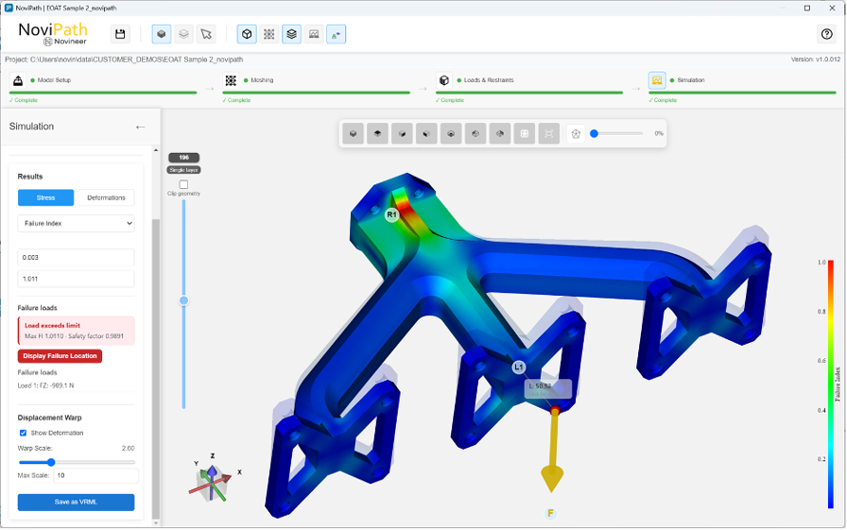
Task: Click the sixth cube view icon in viewport toolbar
Action: click(475, 134)
